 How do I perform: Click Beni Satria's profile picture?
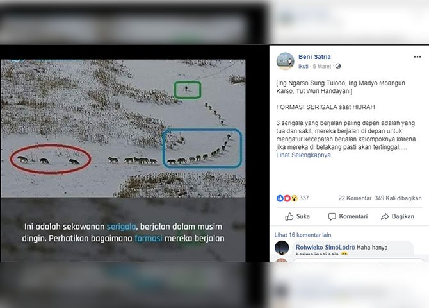point(286,61)
